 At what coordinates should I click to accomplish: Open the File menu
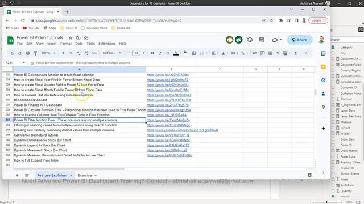20,44
